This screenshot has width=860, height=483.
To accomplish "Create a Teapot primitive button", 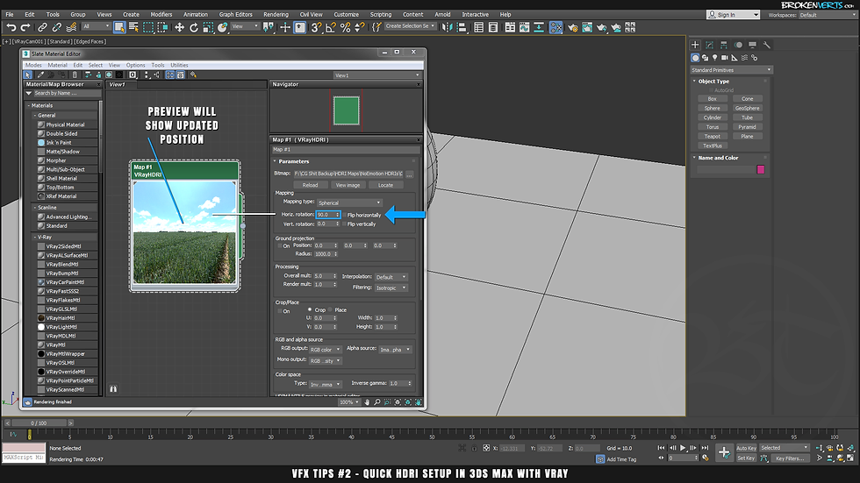I will pos(712,137).
